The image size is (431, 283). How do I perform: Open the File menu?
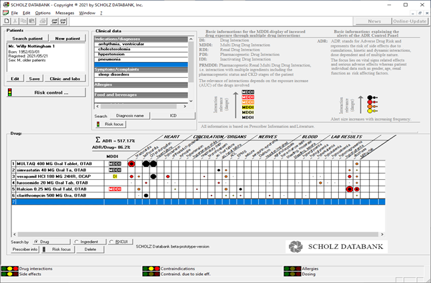point(14,13)
